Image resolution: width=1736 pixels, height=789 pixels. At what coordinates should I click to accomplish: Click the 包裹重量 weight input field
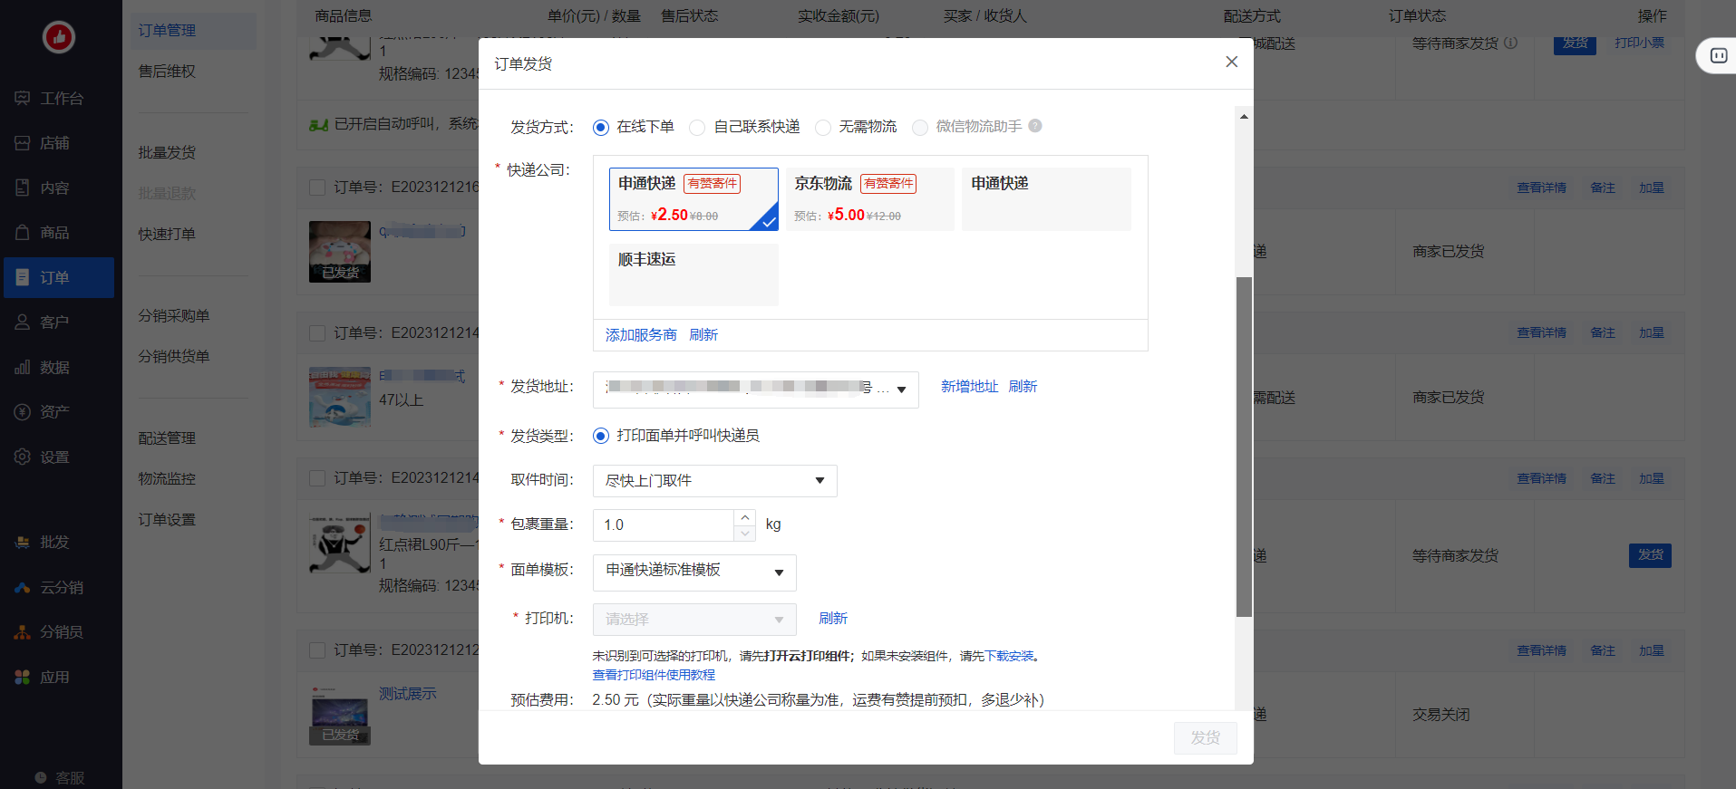click(x=664, y=525)
